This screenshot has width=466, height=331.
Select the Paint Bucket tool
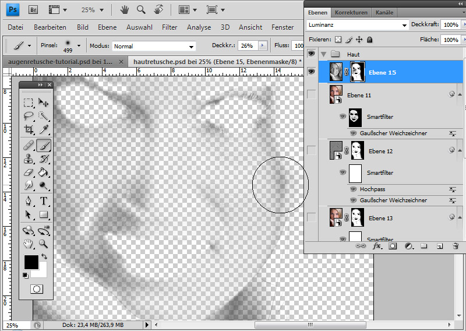pyautogui.click(x=44, y=172)
